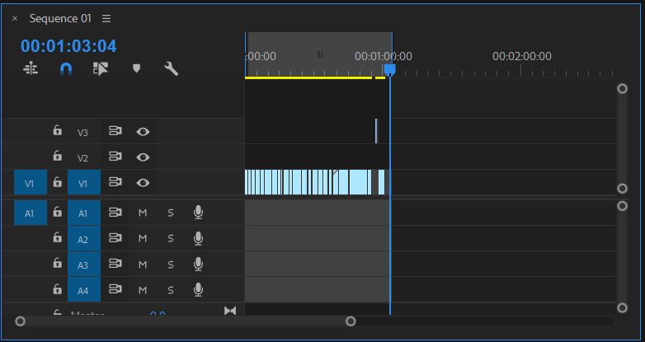Toggle A4 track targeting
This screenshot has height=342, width=645.
(x=84, y=290)
